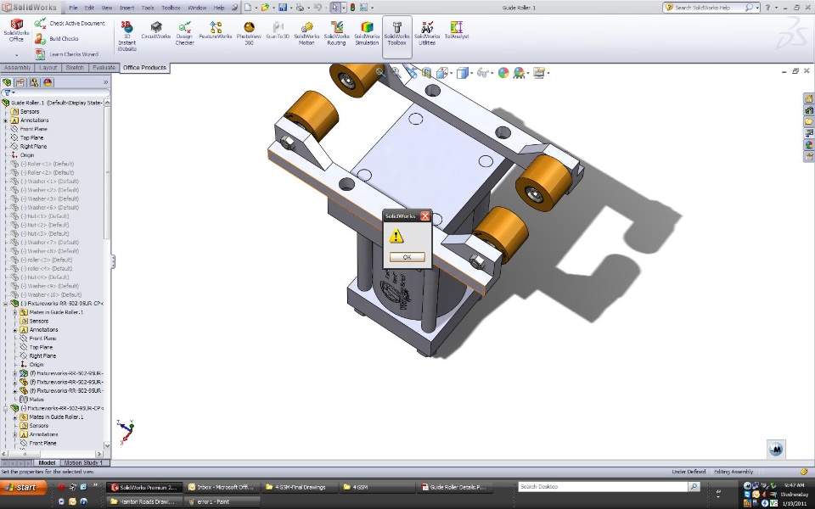This screenshot has height=509, width=815.
Task: Open PropertyManager tab
Action: (x=20, y=82)
